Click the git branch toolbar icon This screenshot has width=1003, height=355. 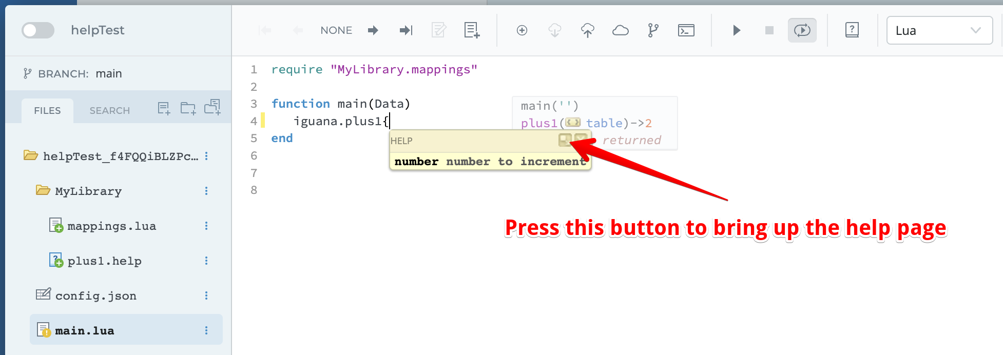click(x=653, y=30)
